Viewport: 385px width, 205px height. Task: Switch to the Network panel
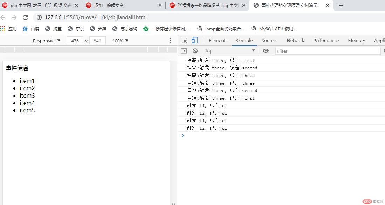pos(295,40)
